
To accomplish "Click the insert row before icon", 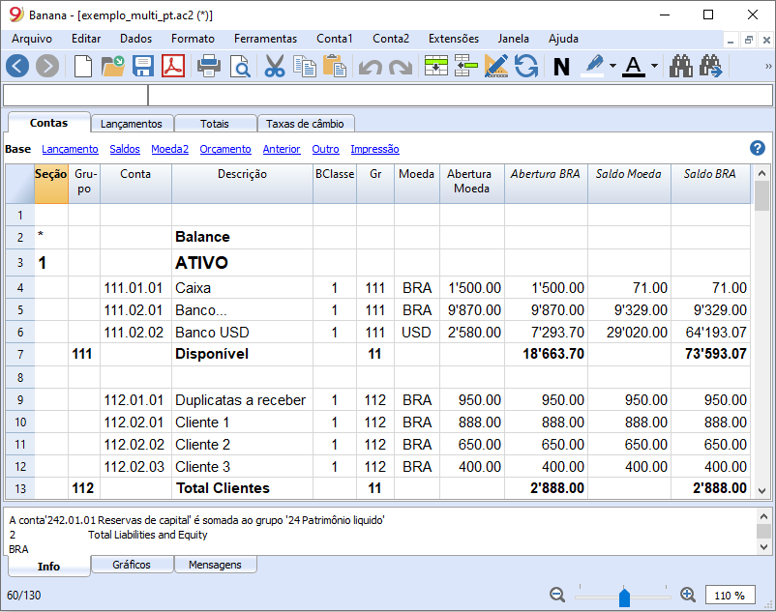I will pos(465,66).
